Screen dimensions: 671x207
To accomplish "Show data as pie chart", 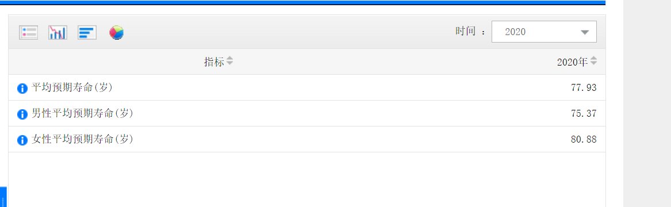I will point(116,33).
